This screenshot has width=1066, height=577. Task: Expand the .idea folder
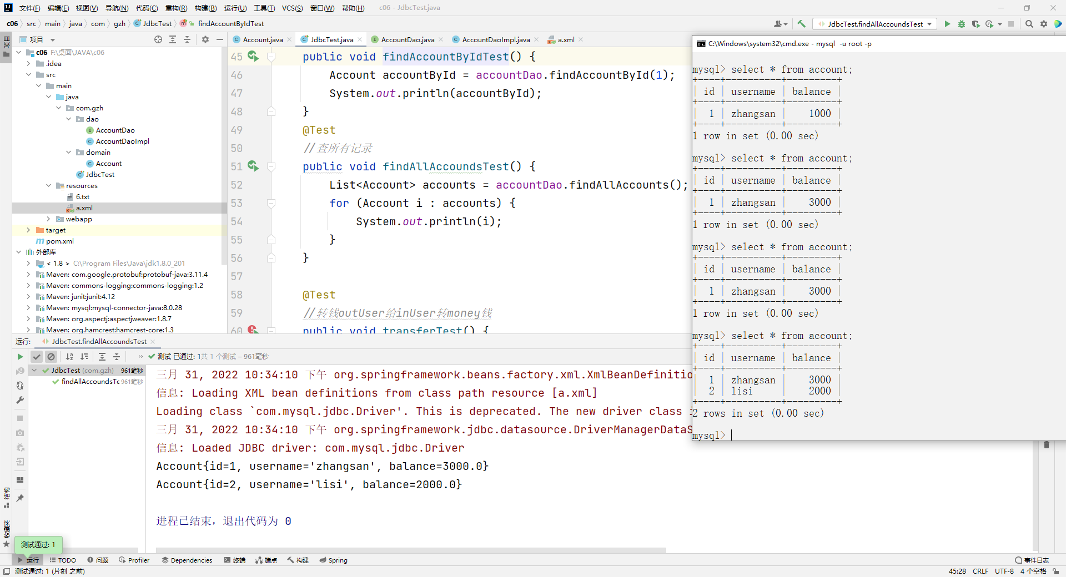(28, 64)
